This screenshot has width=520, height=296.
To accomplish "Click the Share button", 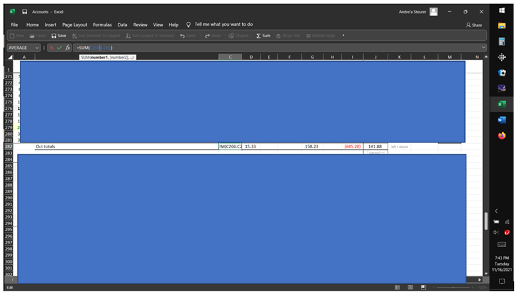I will [474, 25].
